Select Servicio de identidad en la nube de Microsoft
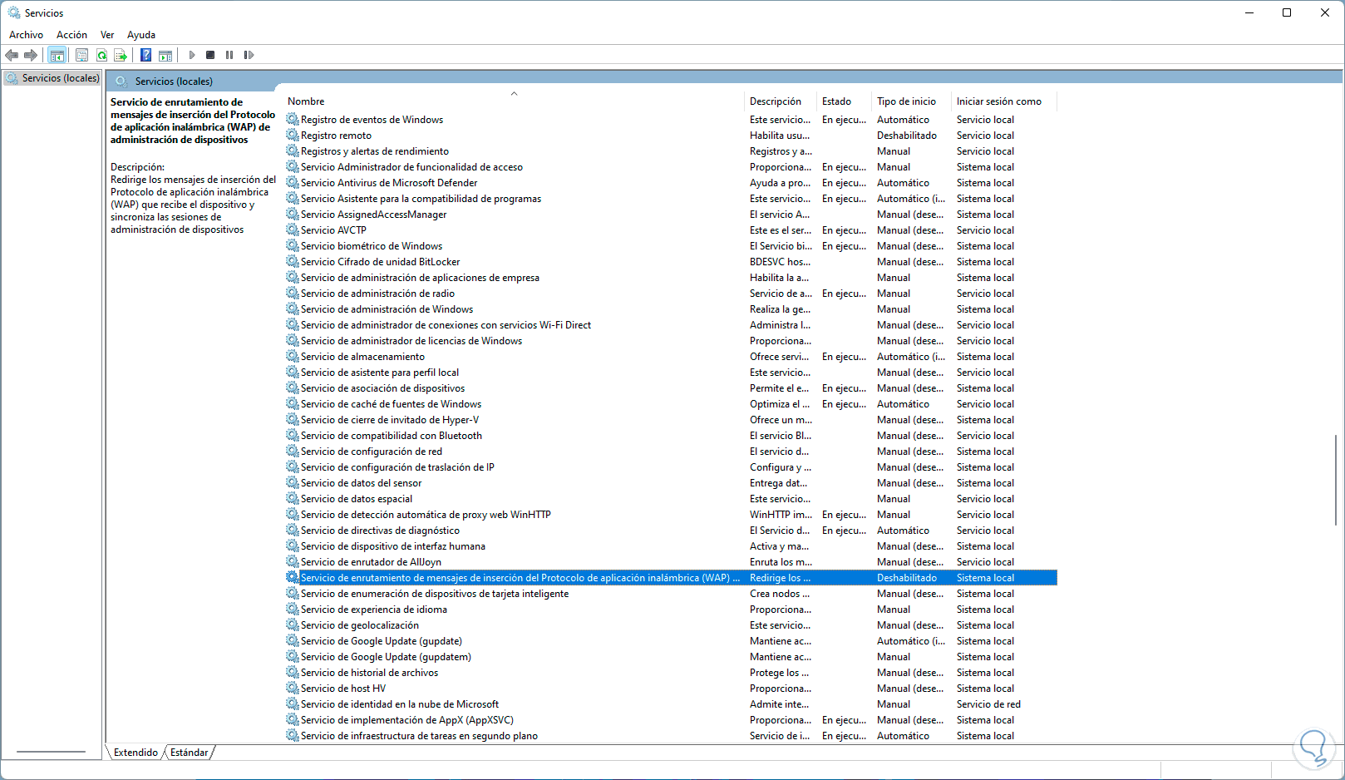Image resolution: width=1345 pixels, height=780 pixels. 400,704
